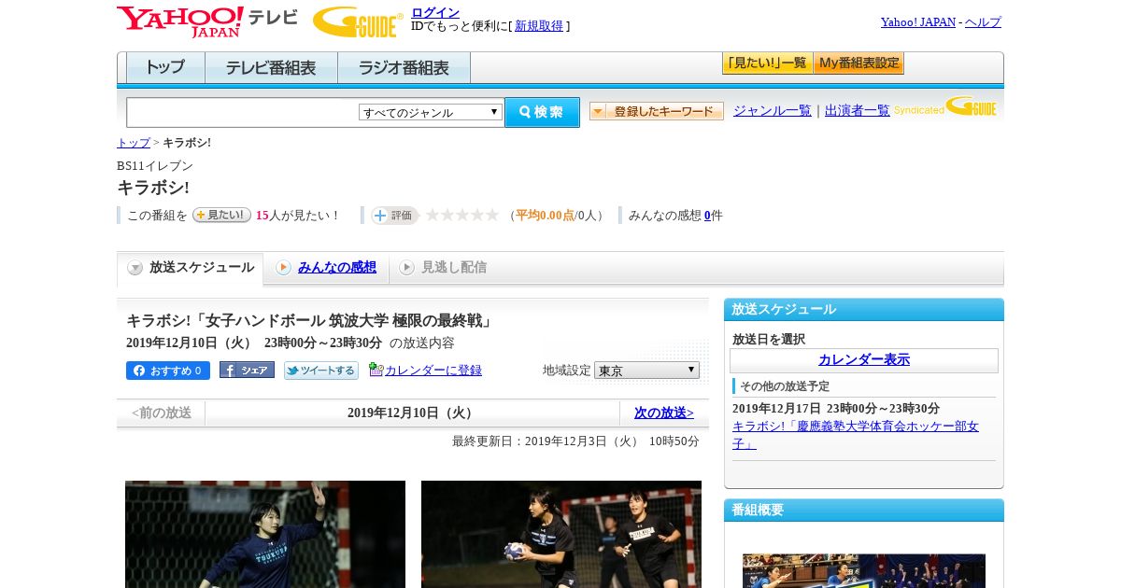Screen dimensions: 1121x588
Task: Click the みんなの感想 0件 count link
Action: (707, 215)
